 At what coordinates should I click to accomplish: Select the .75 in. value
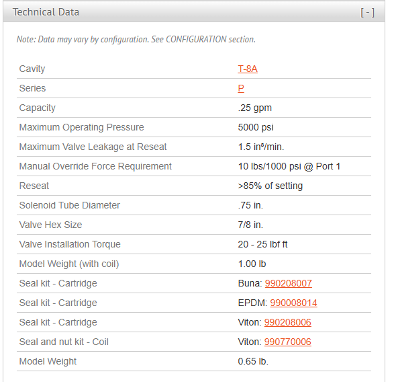point(250,205)
